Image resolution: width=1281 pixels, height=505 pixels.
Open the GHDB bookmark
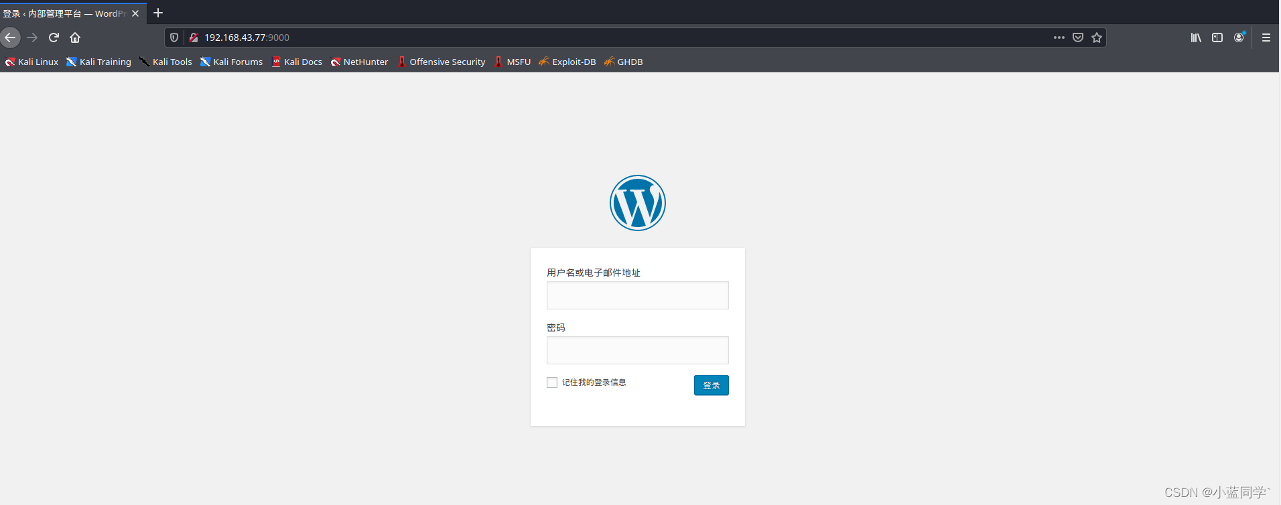(624, 62)
